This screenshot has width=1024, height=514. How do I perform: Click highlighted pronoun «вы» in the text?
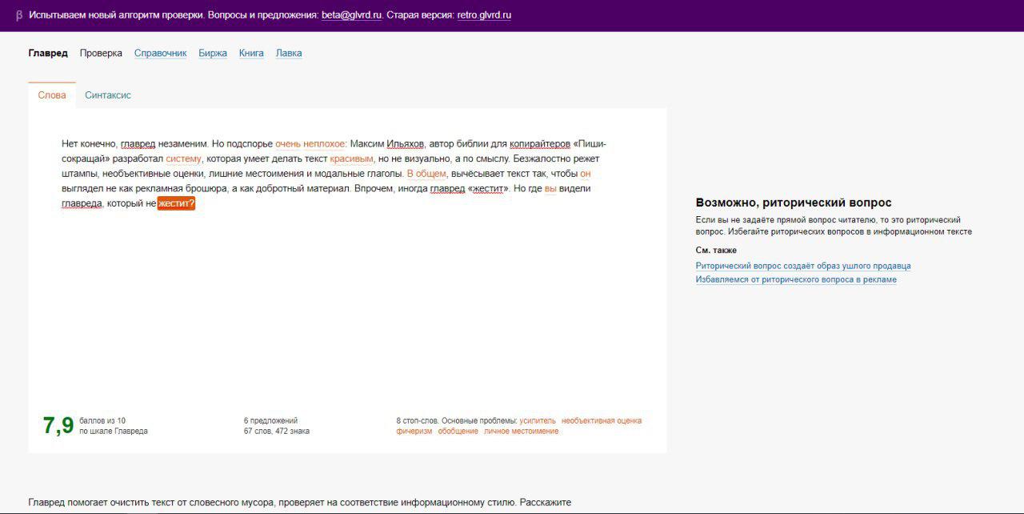pos(550,189)
